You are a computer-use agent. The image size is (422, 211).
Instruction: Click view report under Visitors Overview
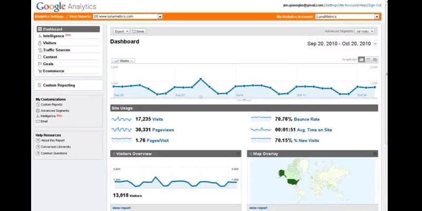tap(122, 208)
